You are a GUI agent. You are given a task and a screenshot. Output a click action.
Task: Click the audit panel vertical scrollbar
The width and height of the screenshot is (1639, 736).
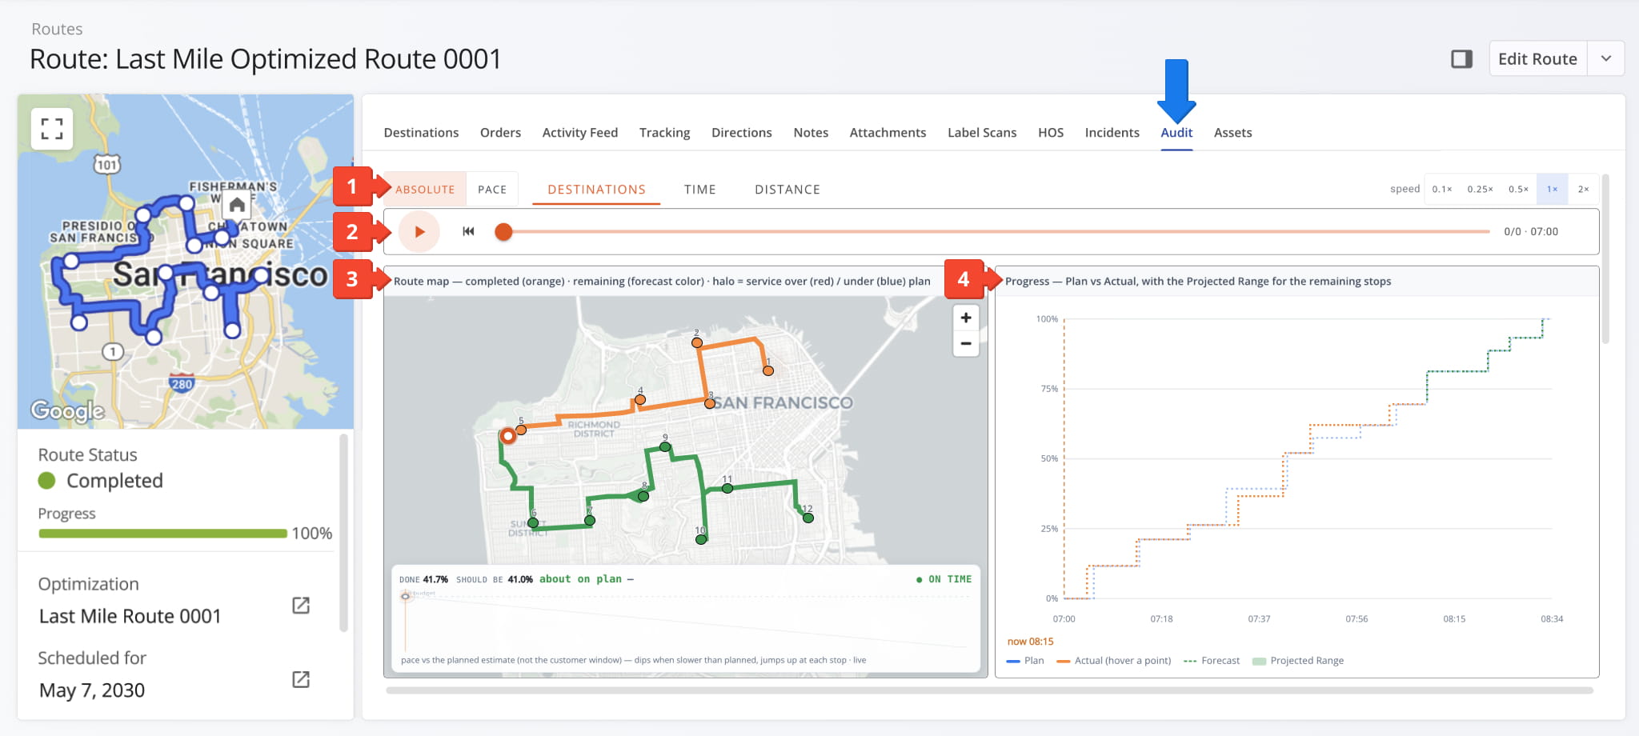pos(1605,259)
